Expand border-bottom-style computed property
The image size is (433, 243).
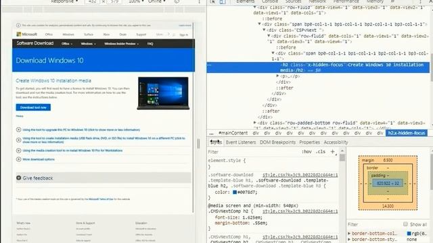[349, 240]
